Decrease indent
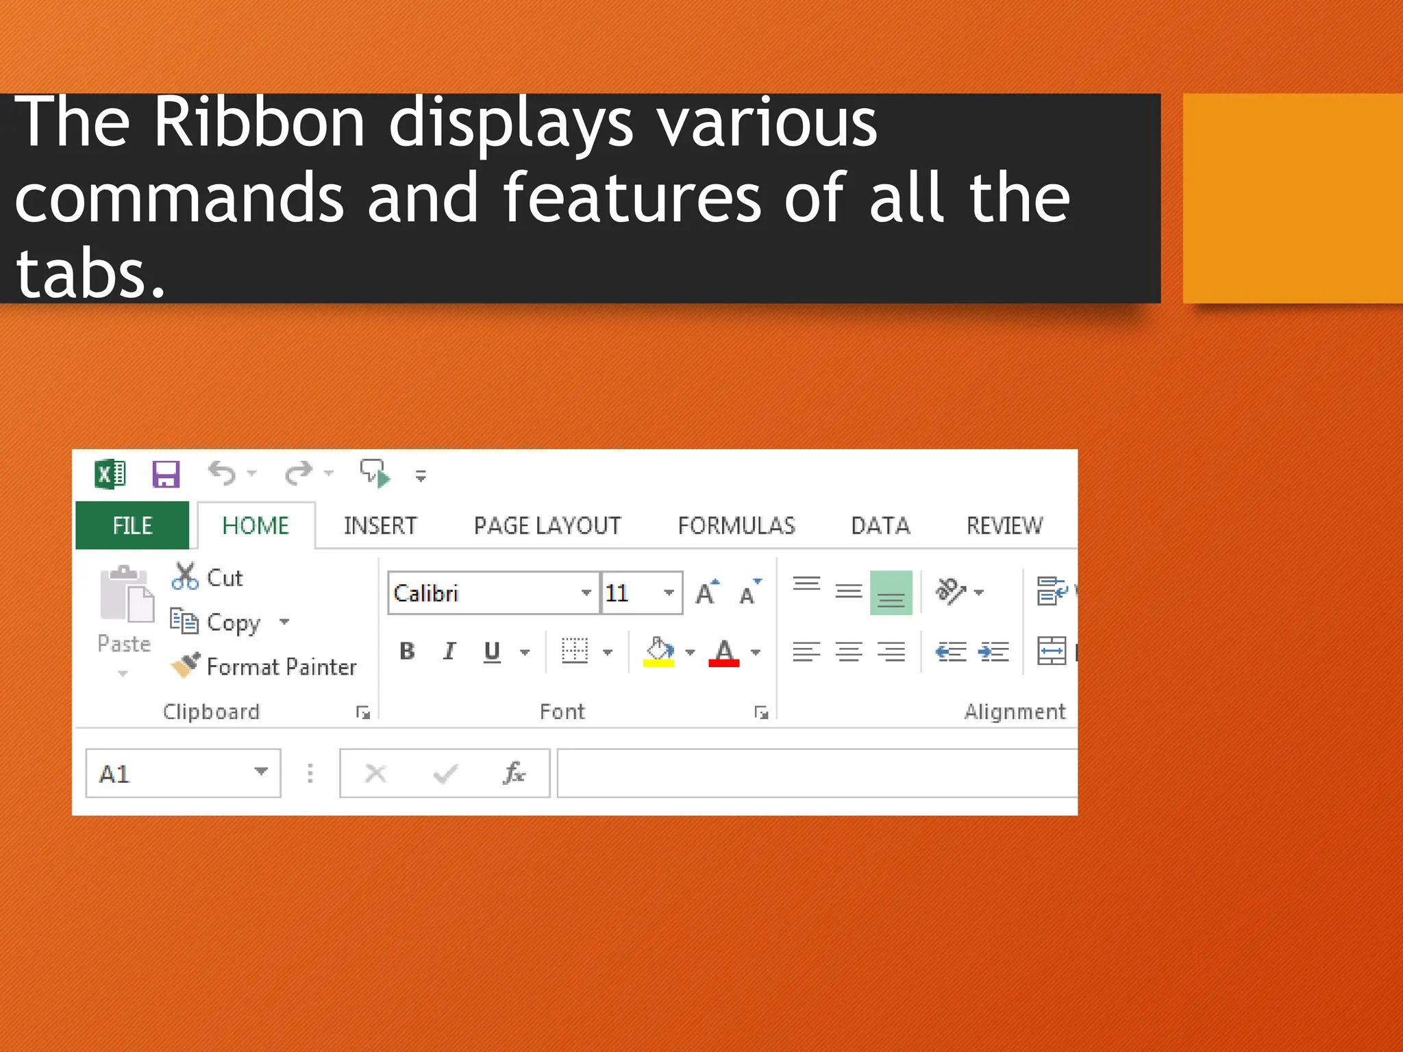This screenshot has height=1052, width=1403. click(951, 651)
